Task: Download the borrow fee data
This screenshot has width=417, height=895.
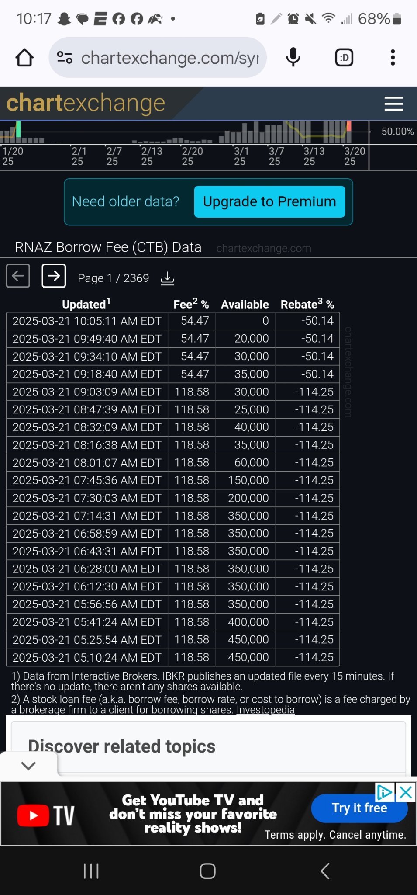Action: pos(167,278)
